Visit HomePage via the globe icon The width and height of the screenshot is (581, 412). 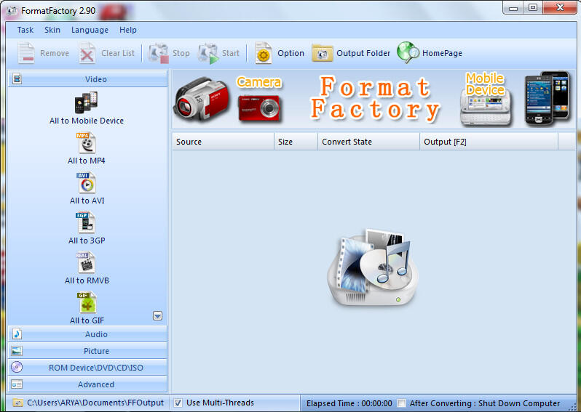click(408, 53)
